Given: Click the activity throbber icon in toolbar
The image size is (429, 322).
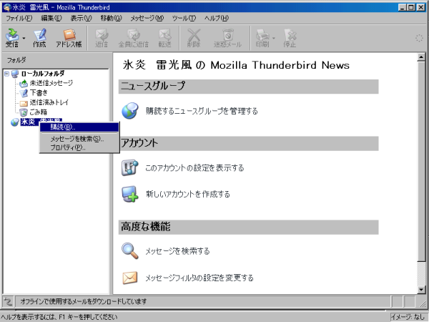Looking at the screenshot, I should (419, 38).
